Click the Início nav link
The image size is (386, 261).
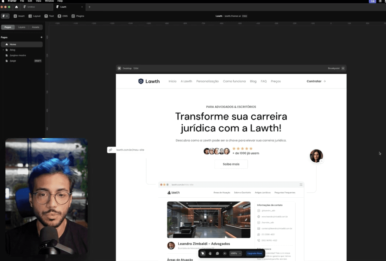[x=172, y=81]
